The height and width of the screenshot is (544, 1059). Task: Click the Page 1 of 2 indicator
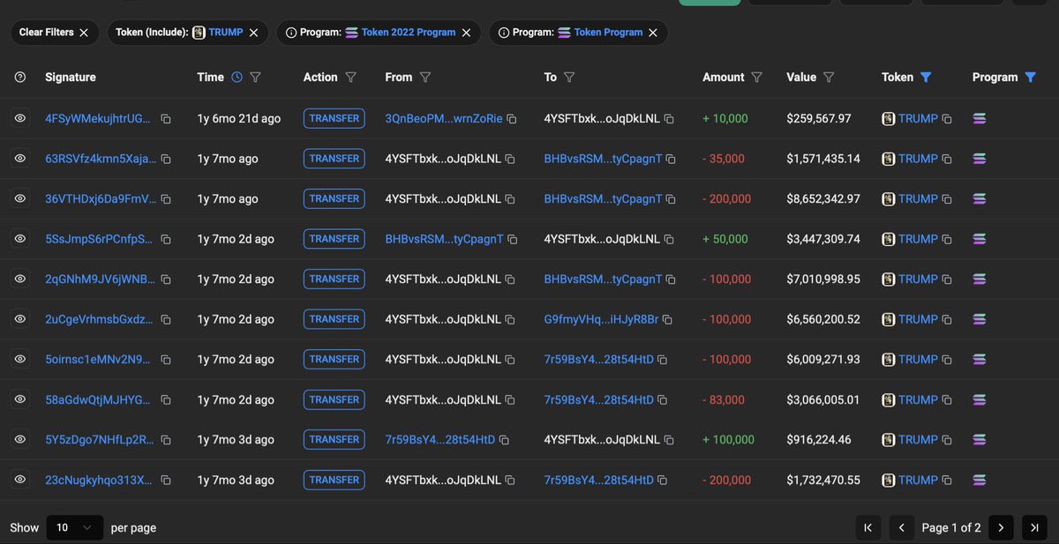[x=951, y=527]
